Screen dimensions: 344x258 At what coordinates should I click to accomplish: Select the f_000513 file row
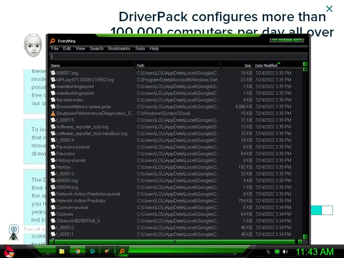click(176, 174)
